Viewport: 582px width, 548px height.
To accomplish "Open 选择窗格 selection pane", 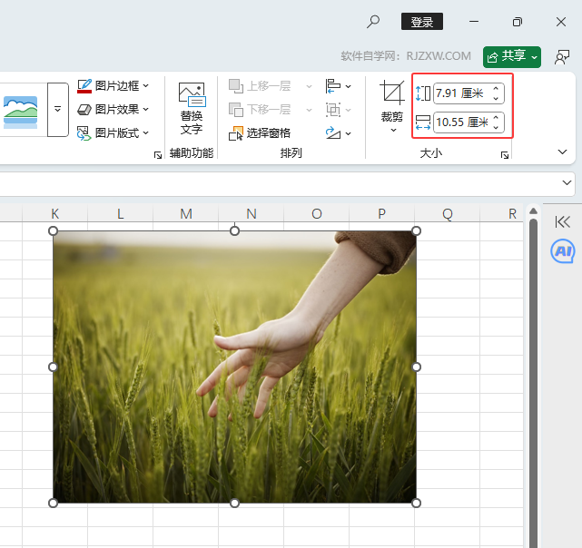I will click(260, 133).
